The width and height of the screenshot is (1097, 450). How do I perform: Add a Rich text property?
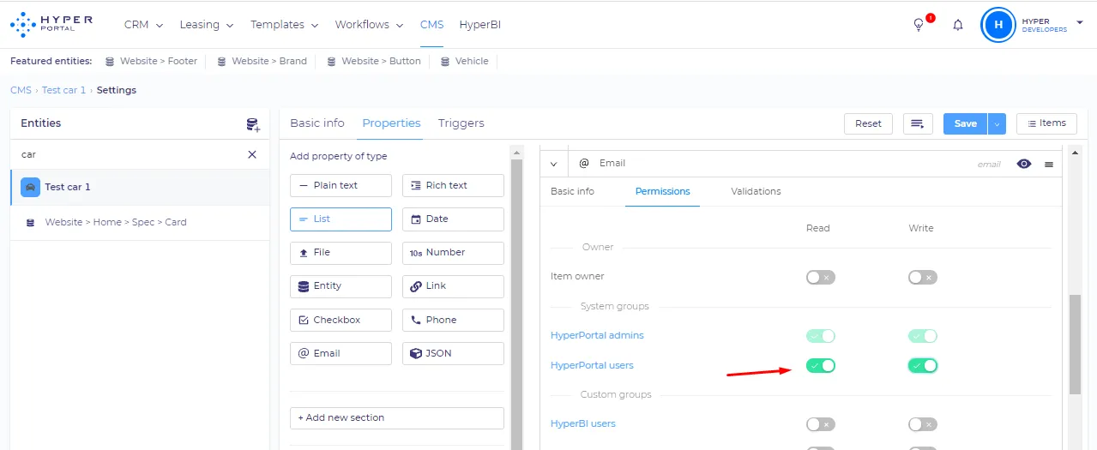[x=453, y=185]
